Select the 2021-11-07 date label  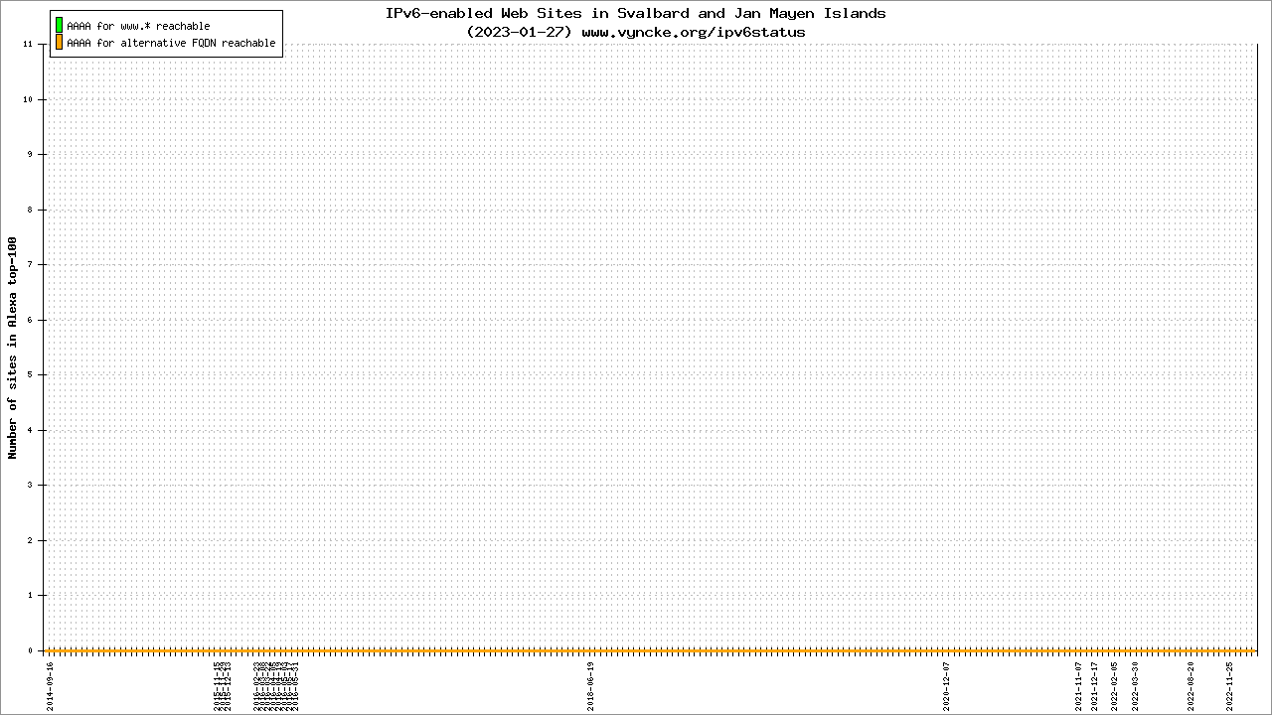1079,686
